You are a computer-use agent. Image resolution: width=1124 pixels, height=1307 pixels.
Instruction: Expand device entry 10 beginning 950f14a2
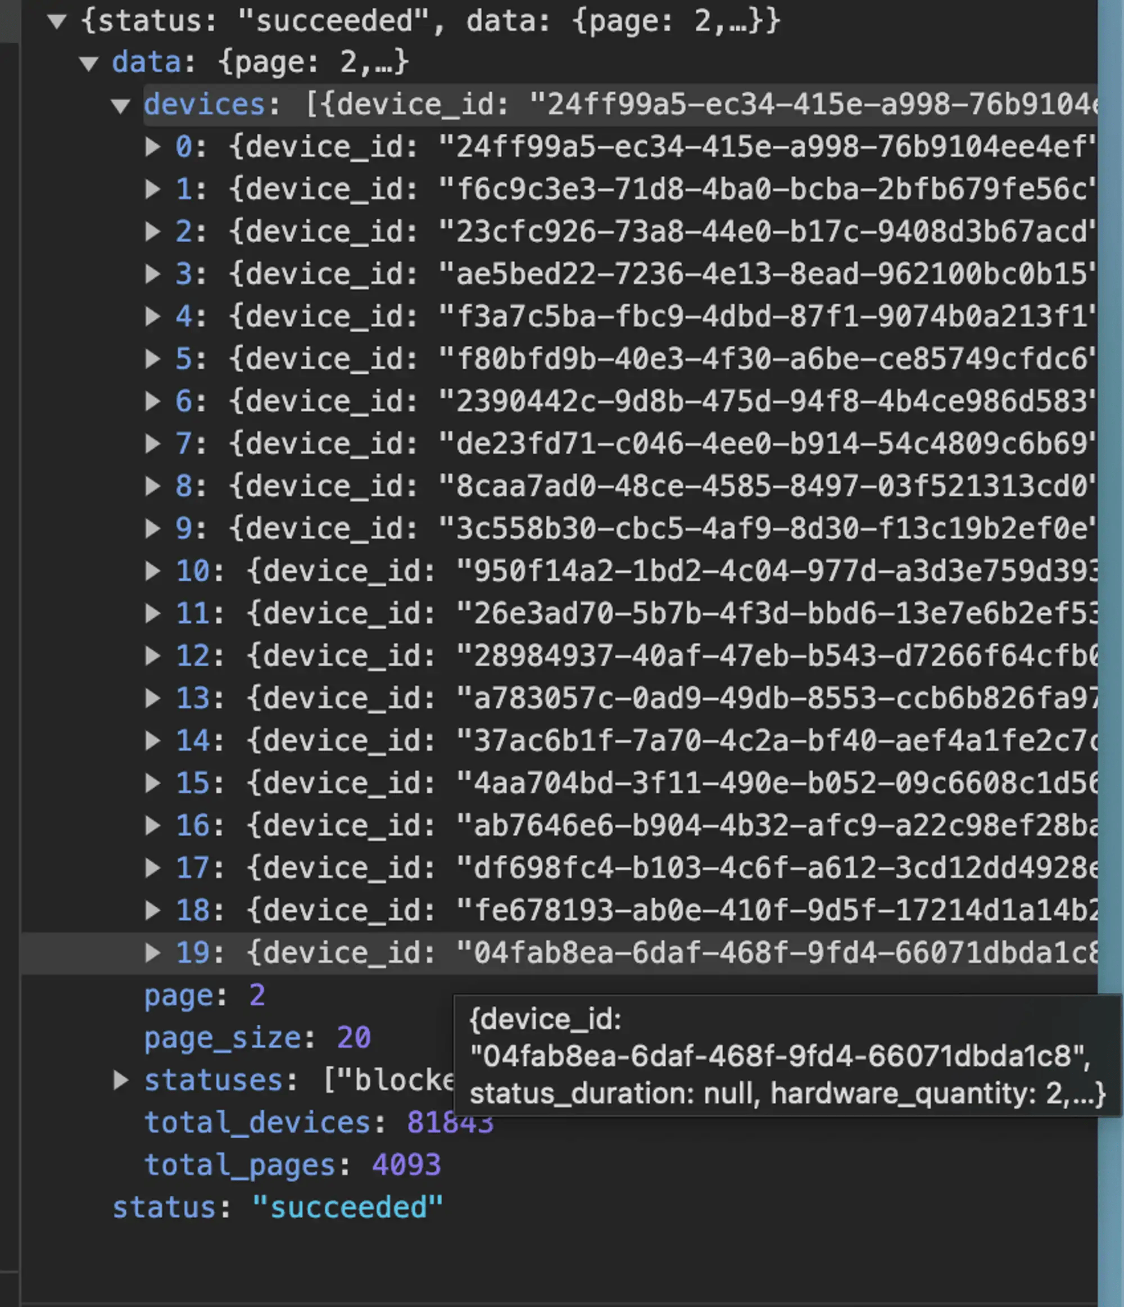(x=153, y=571)
